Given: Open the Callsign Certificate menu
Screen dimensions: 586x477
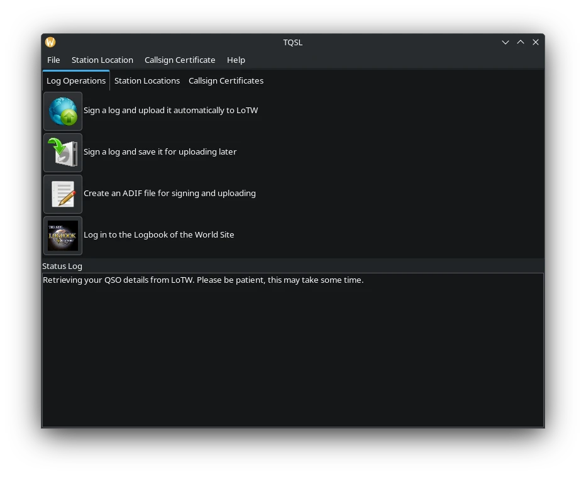Looking at the screenshot, I should (x=180, y=60).
